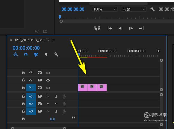Image resolution: width=174 pixels, height=129 pixels.
Task: Click Go to Out point button
Action: (x=141, y=28)
